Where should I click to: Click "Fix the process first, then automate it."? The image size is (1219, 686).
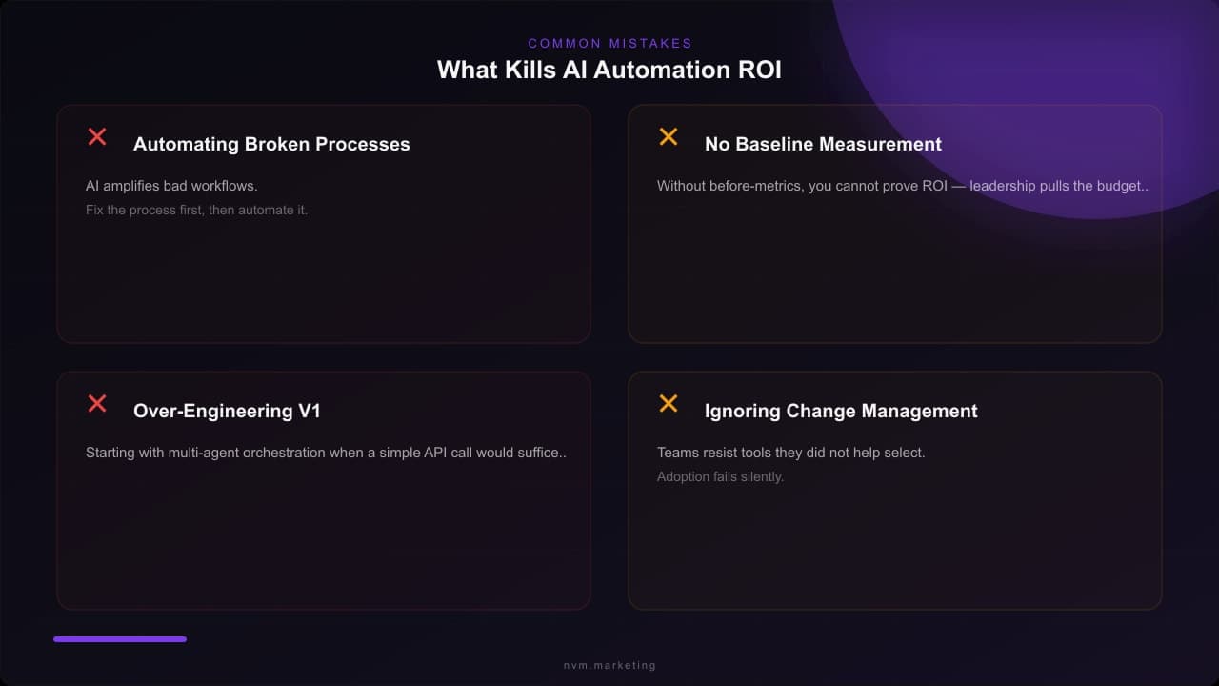(197, 210)
